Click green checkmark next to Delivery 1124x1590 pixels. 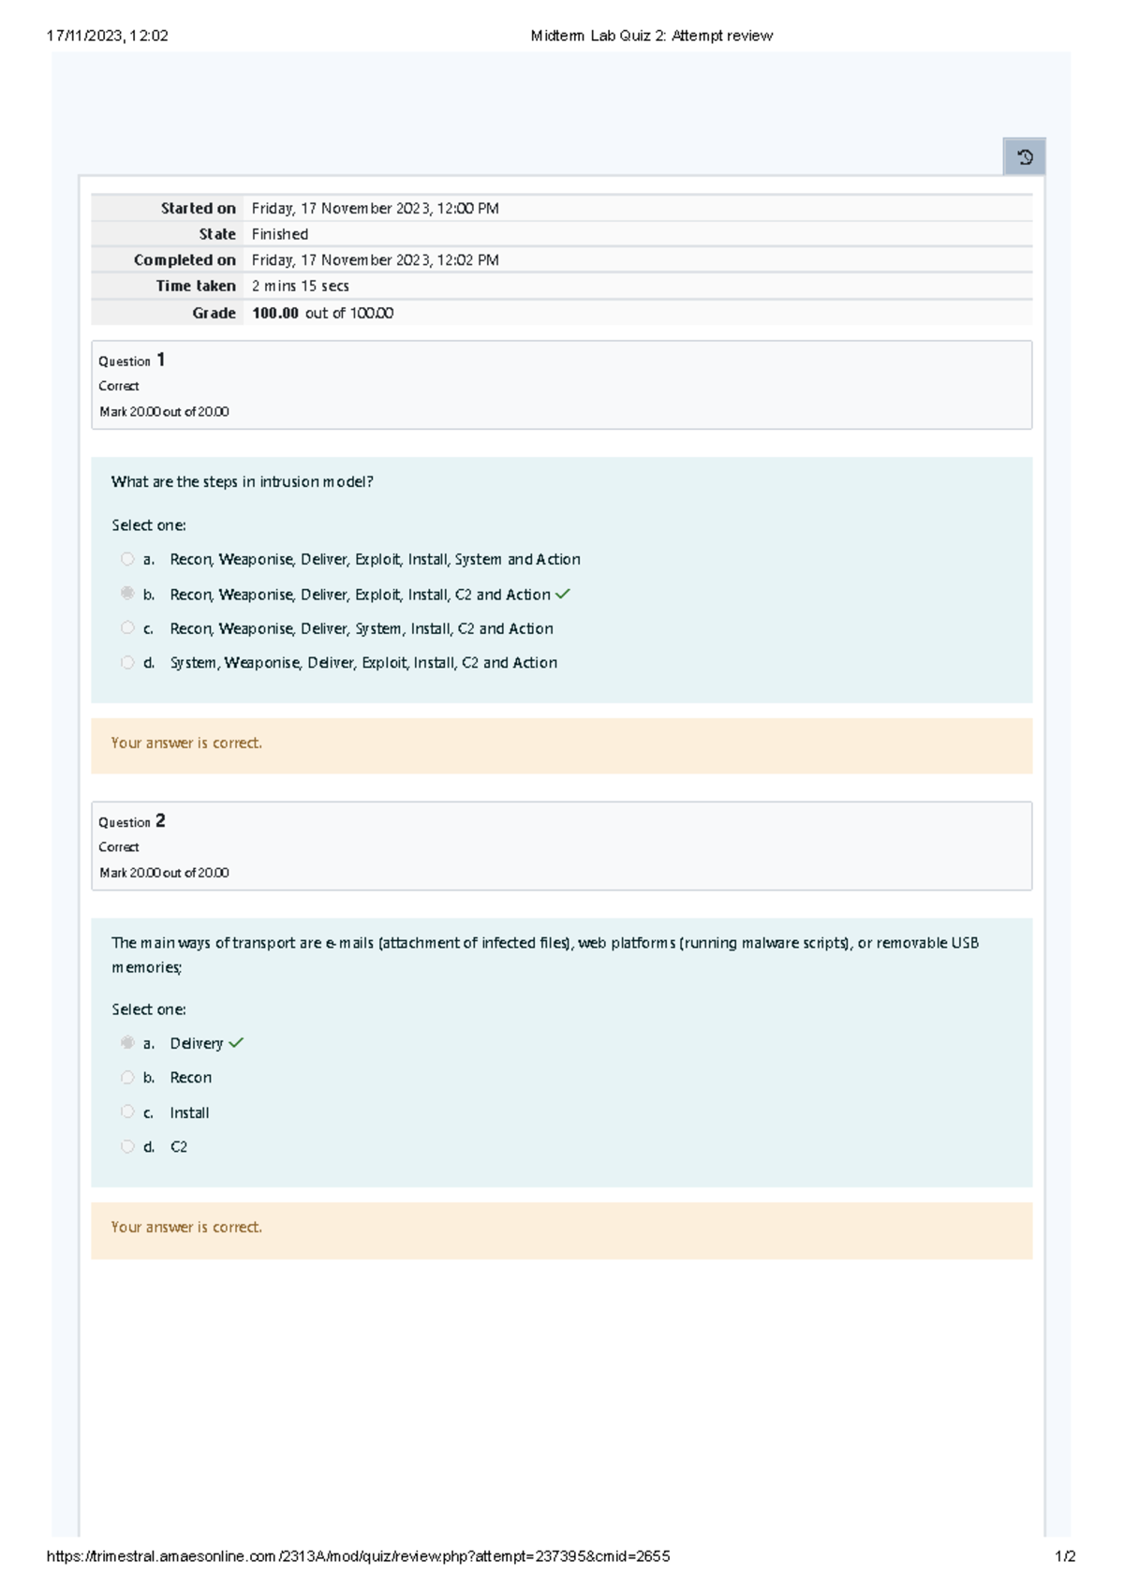pos(236,1043)
